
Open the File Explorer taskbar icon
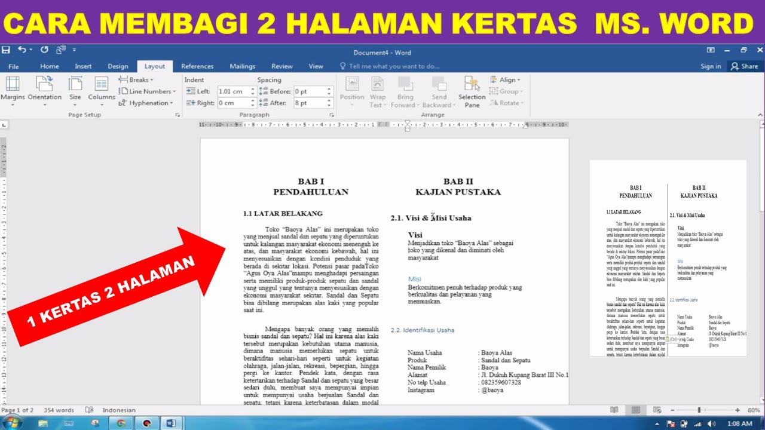(43, 423)
